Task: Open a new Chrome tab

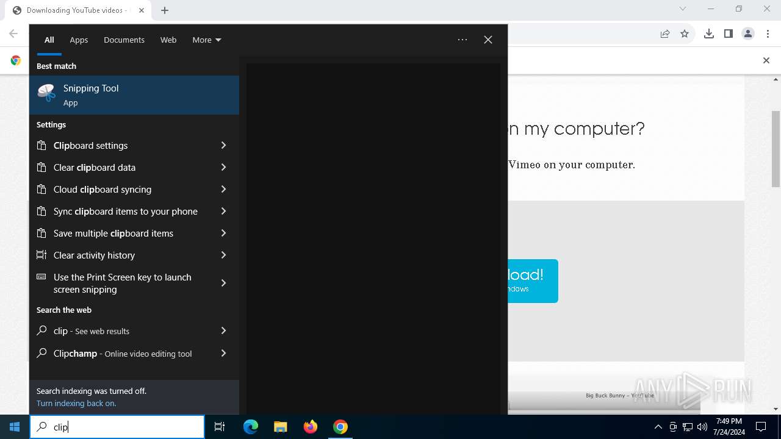Action: pos(165,10)
